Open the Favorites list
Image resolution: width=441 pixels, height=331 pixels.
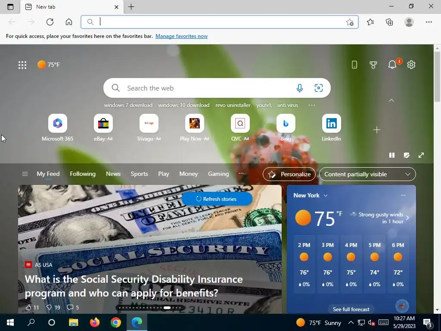(x=370, y=22)
